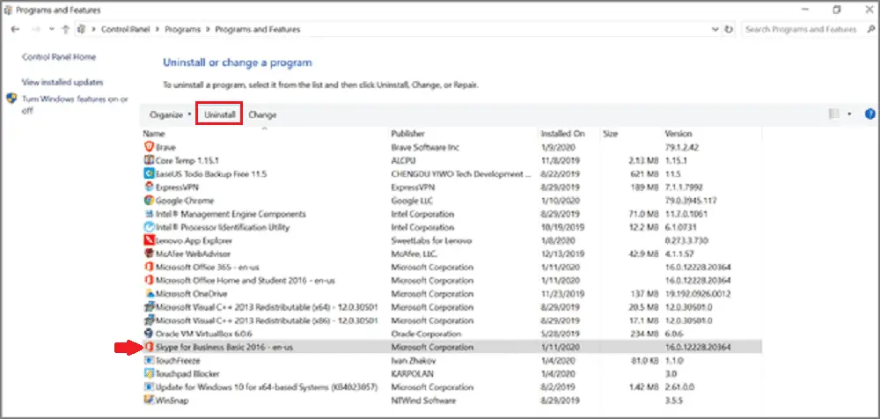Click the Update for Windows 10 icon
This screenshot has height=419, width=880.
click(x=149, y=387)
